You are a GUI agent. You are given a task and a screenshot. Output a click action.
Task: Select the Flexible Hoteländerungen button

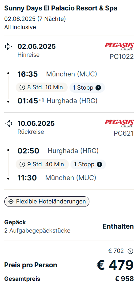pos(47,202)
